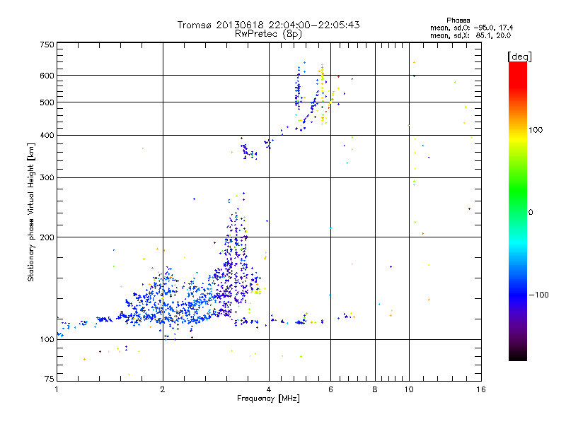This screenshot has height=424, width=566.
Task: Click the x-axis label '6'
Action: 330,389
